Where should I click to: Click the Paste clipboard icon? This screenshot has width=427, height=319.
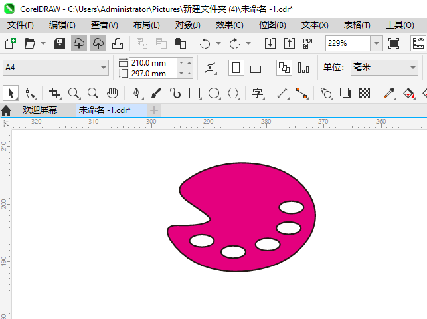180,43
